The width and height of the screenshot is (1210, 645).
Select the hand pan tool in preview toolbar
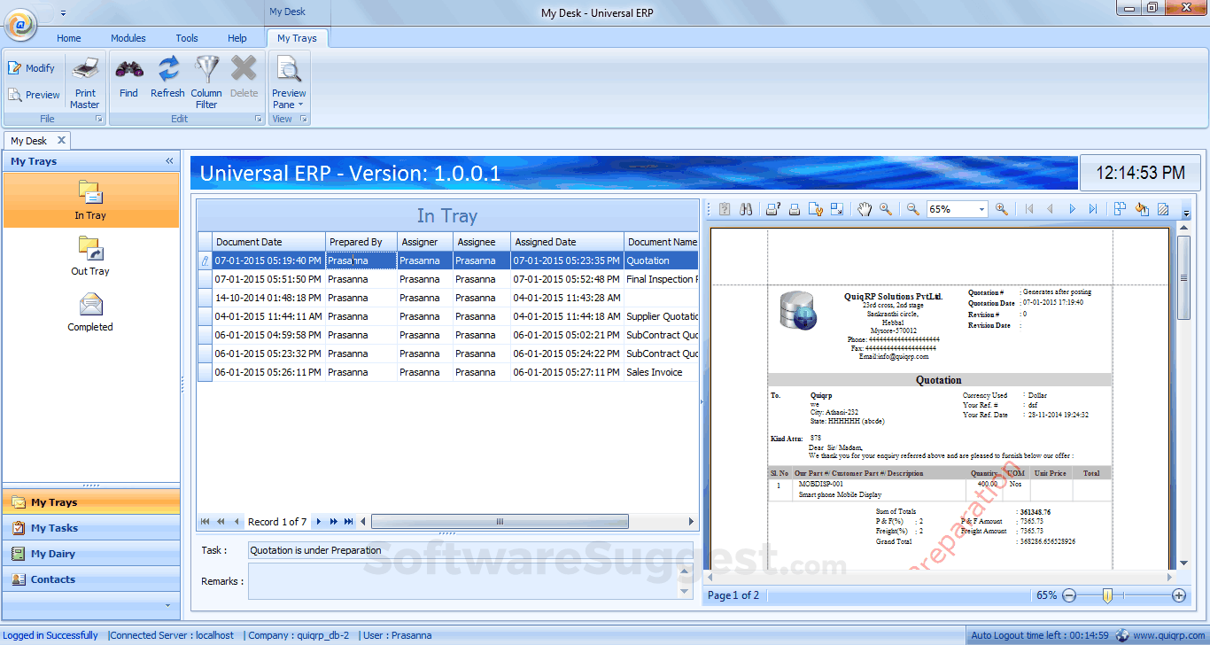pyautogui.click(x=865, y=209)
